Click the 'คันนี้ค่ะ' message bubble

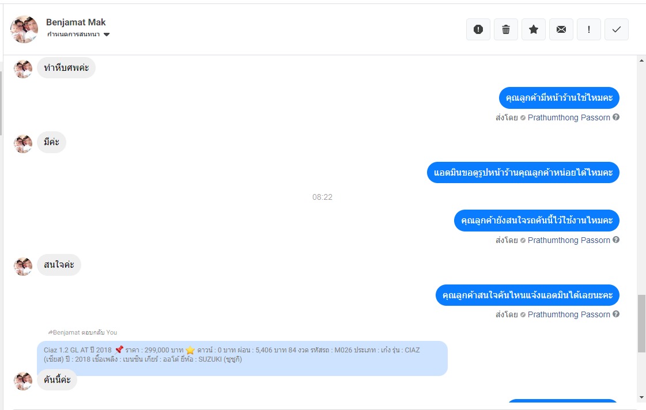click(x=57, y=379)
